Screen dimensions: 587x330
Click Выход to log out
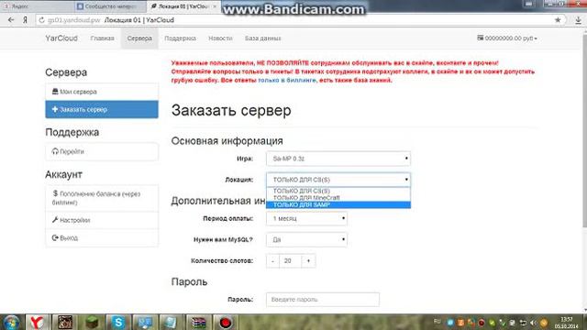click(x=102, y=238)
